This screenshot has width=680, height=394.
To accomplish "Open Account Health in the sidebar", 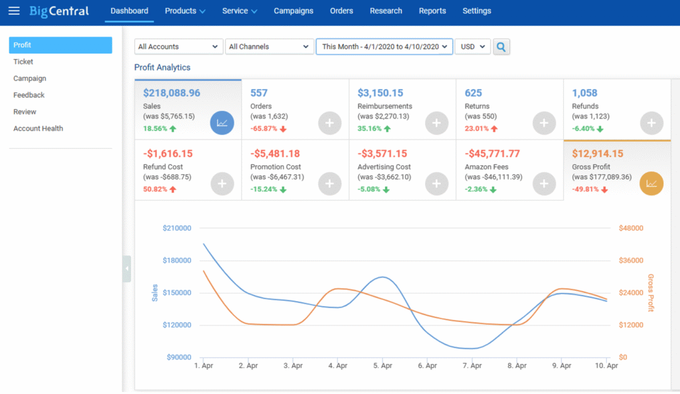I will coord(39,128).
